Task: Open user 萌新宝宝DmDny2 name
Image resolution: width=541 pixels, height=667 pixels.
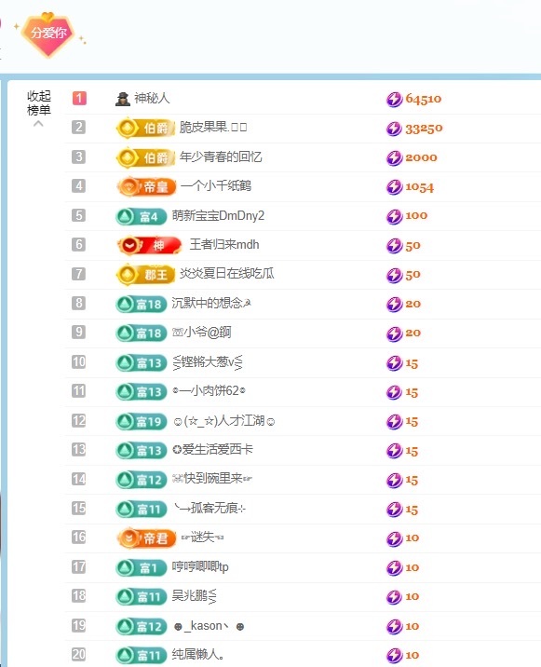Action: [218, 216]
